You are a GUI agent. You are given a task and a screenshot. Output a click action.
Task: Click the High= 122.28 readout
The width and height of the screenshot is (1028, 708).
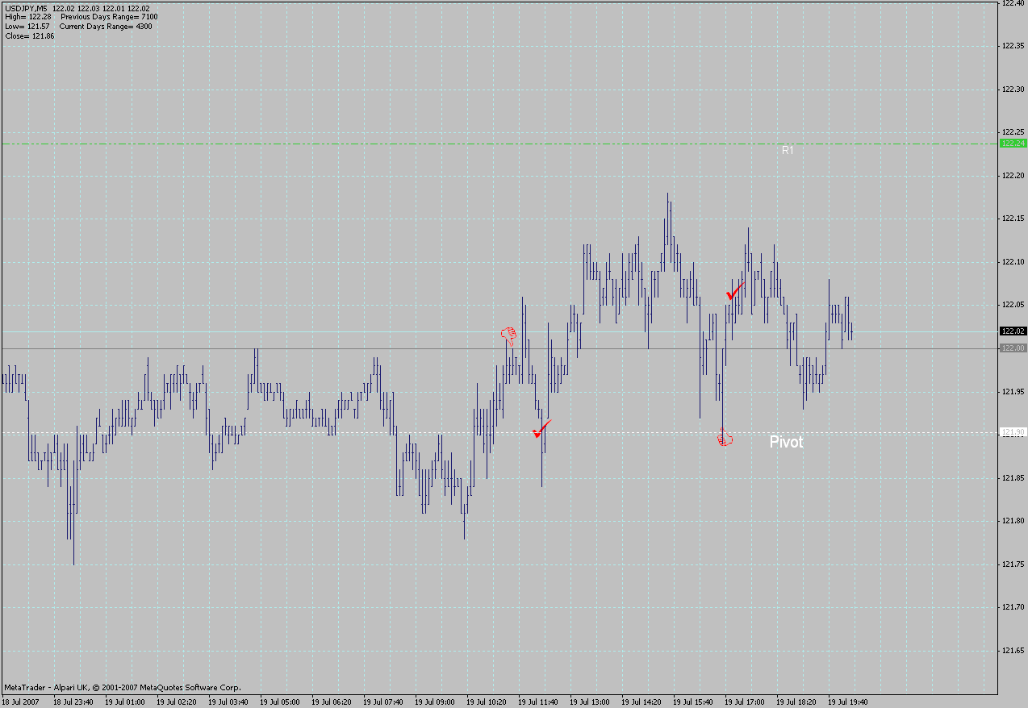point(28,17)
